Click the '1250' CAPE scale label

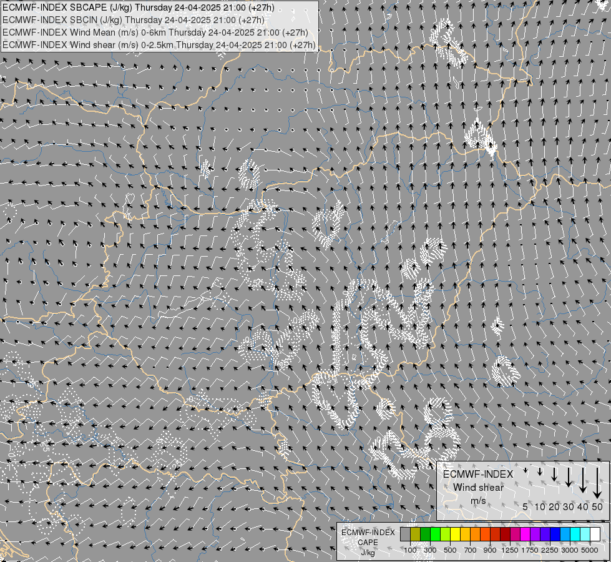(x=510, y=550)
